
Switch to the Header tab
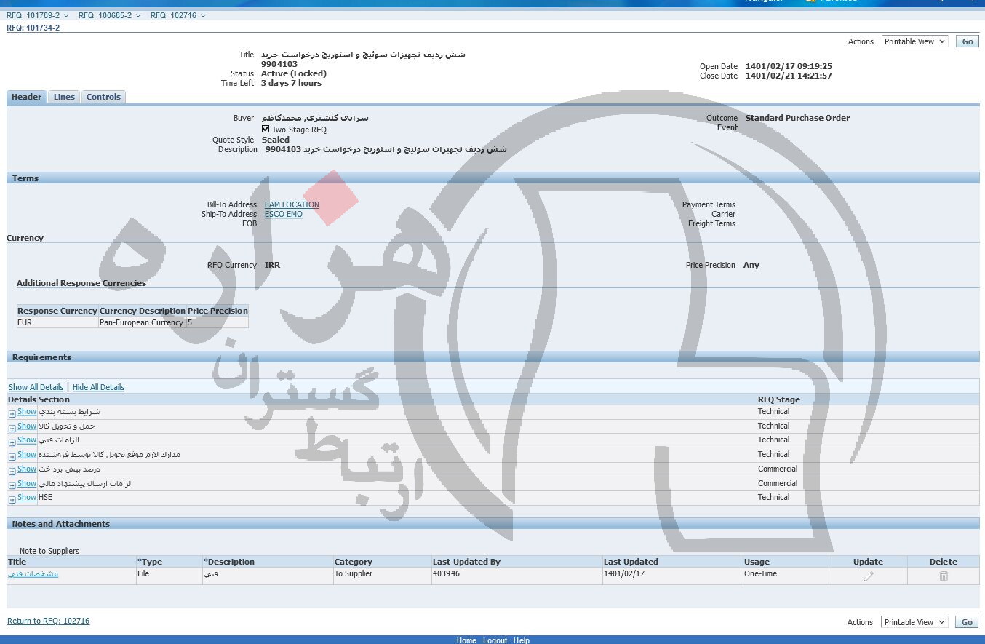pos(27,97)
